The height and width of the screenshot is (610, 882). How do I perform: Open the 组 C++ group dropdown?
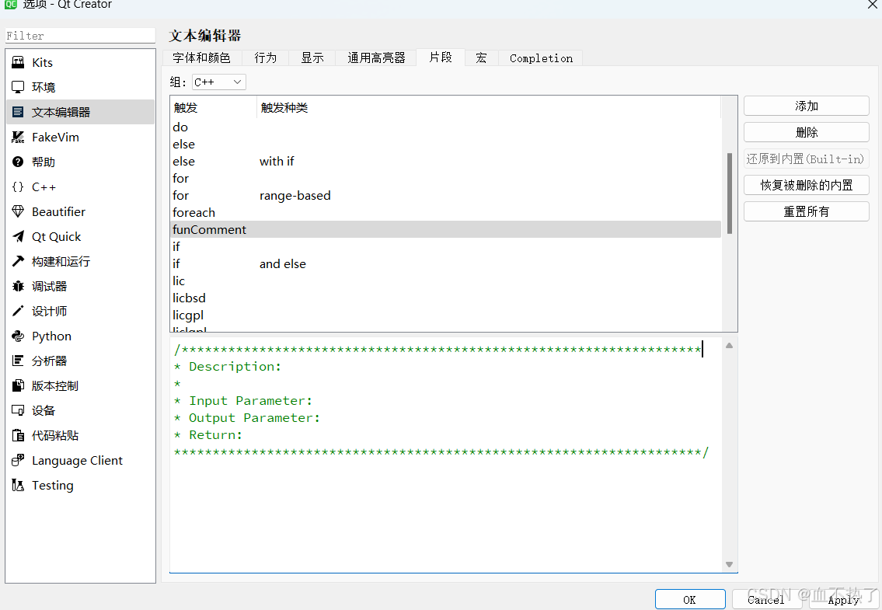coord(219,82)
